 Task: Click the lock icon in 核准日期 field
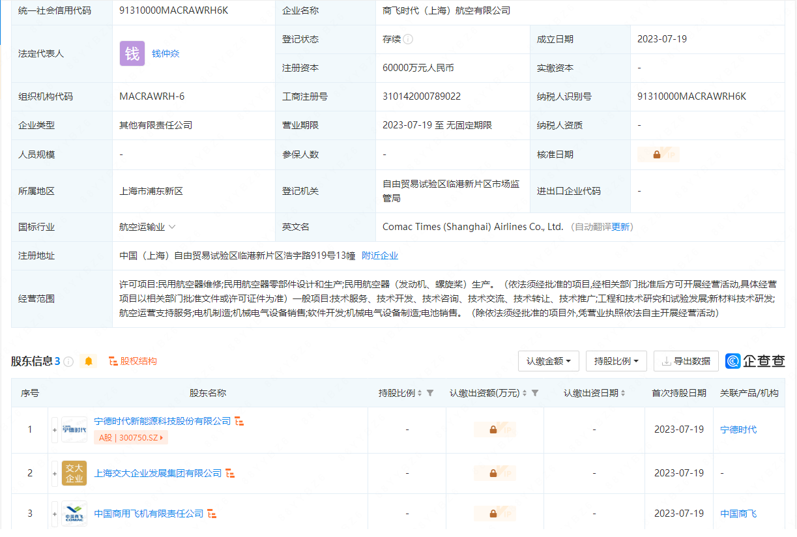coord(657,155)
